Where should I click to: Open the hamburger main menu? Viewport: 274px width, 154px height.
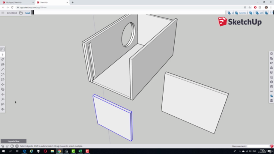pyautogui.click(x=3, y=13)
